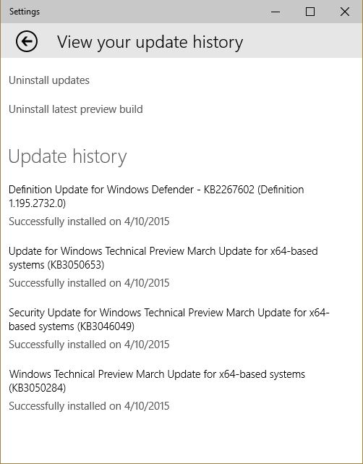Click install status under the KB3046049 security update
This screenshot has height=464, width=363.
[x=89, y=345]
